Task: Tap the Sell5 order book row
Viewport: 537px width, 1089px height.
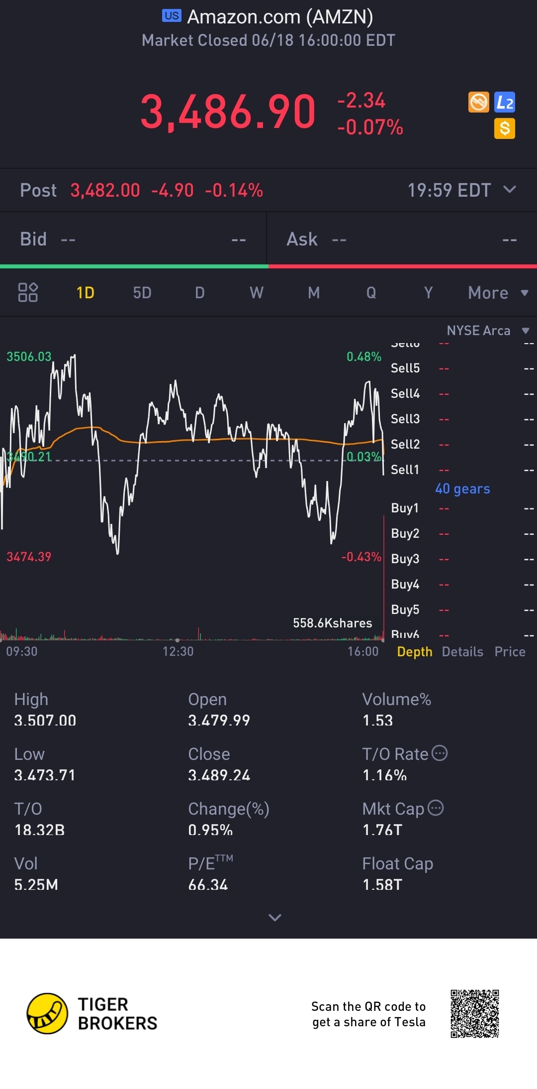Action: (x=462, y=368)
